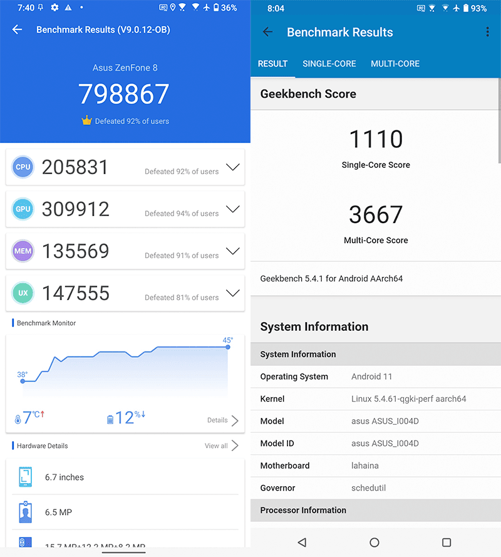Tap the Android recents square button
The width and height of the screenshot is (501, 557).
[447, 542]
